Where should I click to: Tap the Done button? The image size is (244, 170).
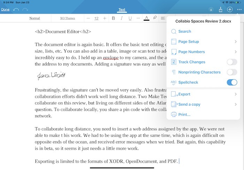coord(5,9)
